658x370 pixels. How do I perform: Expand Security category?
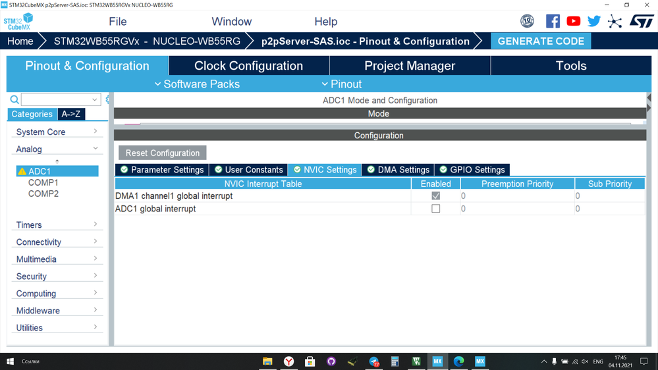coord(57,277)
